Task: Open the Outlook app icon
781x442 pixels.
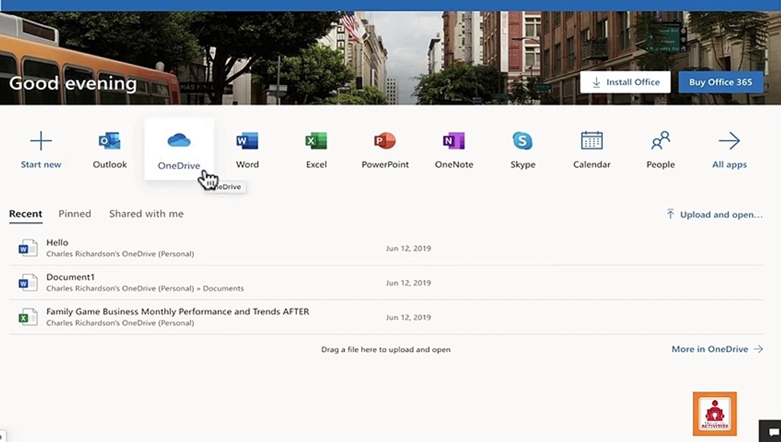Action: [x=110, y=141]
